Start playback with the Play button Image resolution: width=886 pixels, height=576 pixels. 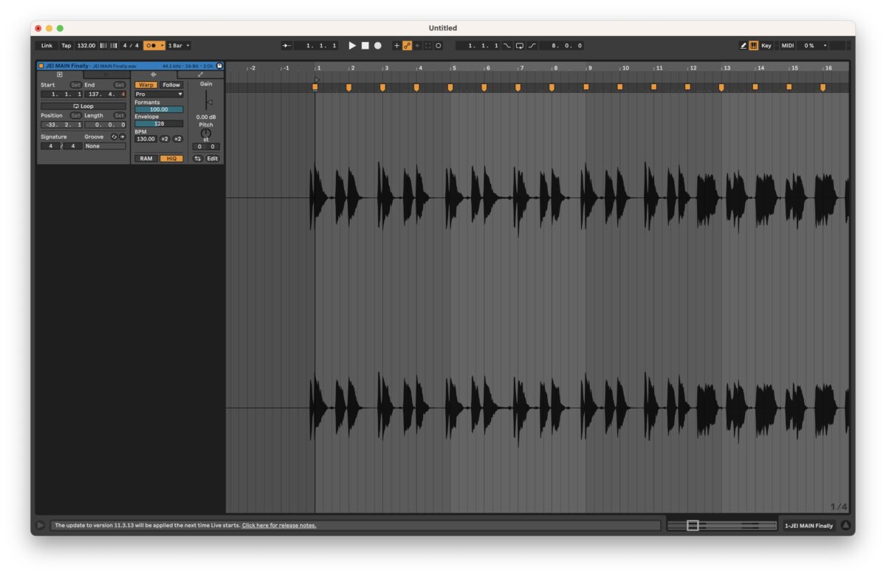(x=352, y=46)
